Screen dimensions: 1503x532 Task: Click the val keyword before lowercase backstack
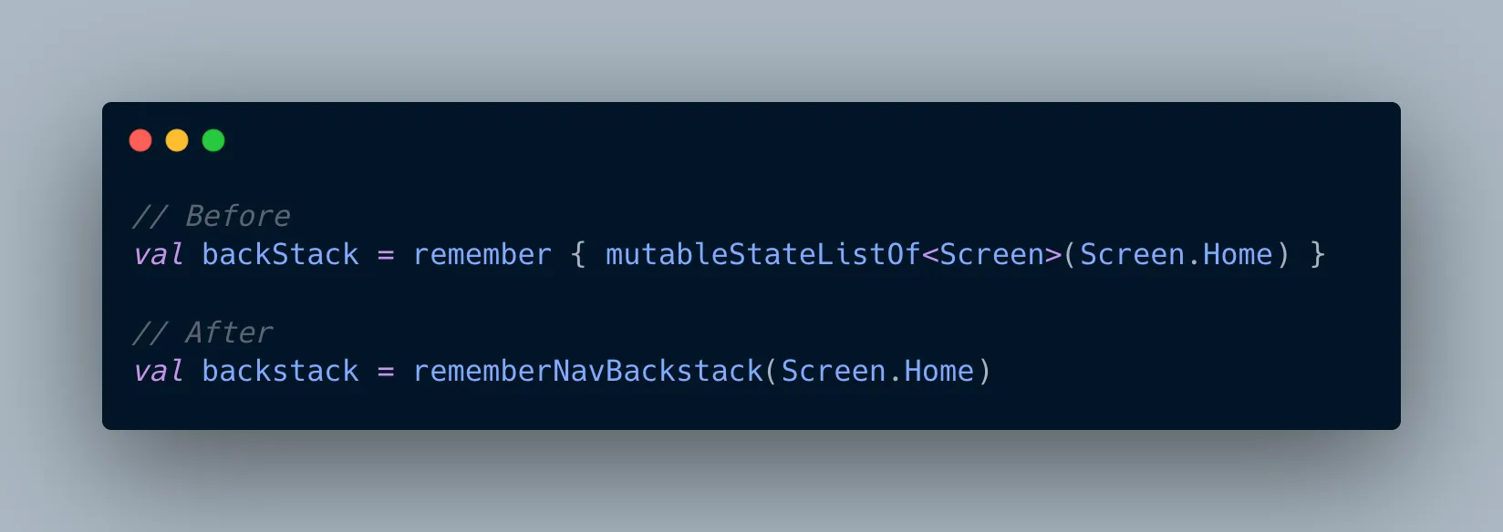point(158,372)
